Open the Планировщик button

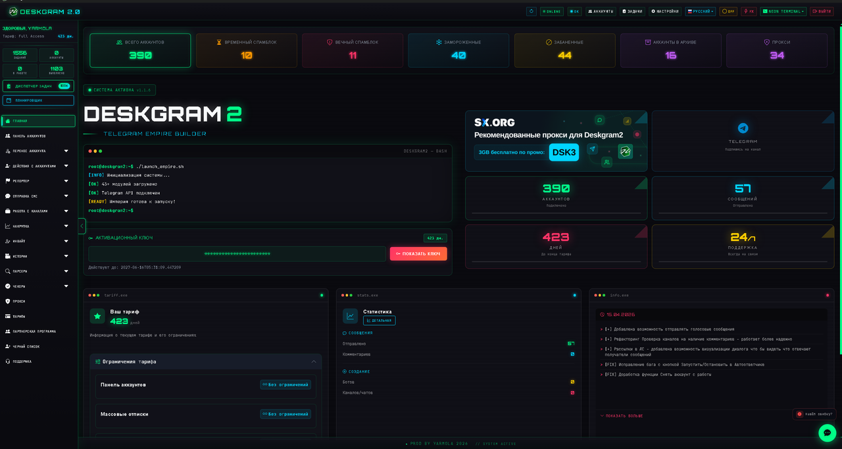(38, 100)
